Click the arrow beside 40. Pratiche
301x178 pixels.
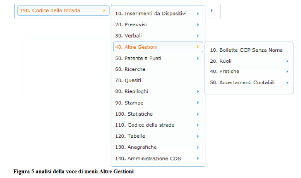[x=287, y=72]
